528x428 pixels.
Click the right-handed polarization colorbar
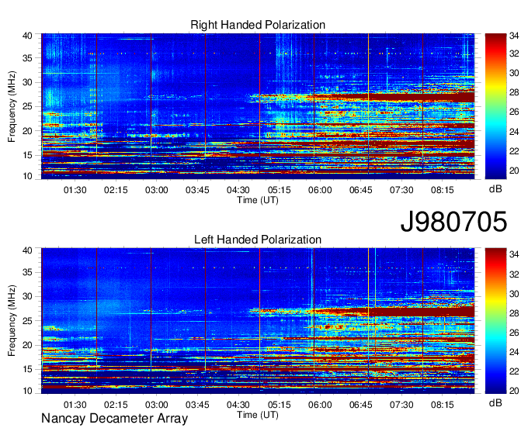pos(495,106)
